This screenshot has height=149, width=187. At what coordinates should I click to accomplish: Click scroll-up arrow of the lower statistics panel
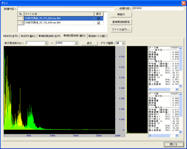pos(180,94)
